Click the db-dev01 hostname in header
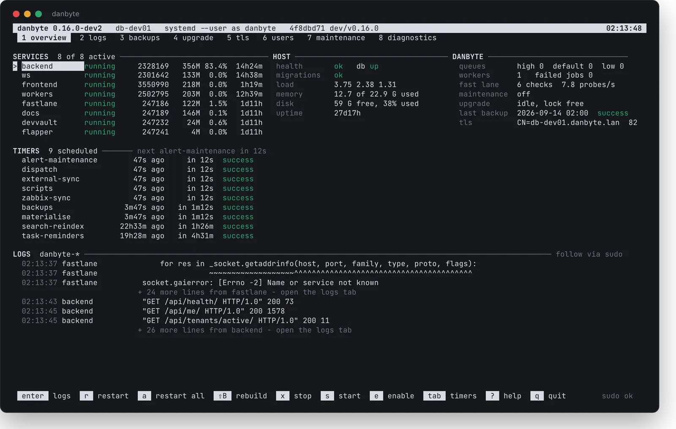The height and width of the screenshot is (429, 676). click(133, 28)
